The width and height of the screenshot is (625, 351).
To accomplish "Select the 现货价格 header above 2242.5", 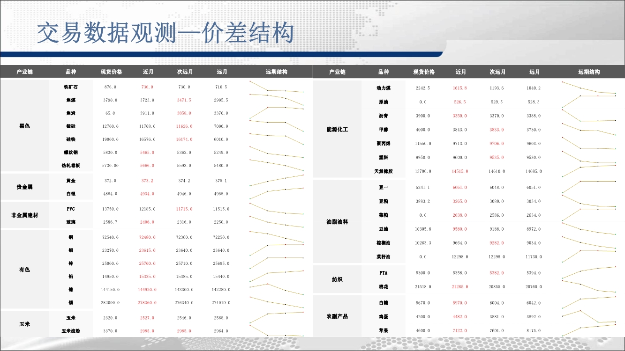I will click(x=424, y=72).
